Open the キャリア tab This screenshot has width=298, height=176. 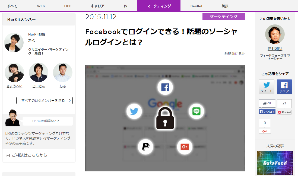click(97, 6)
